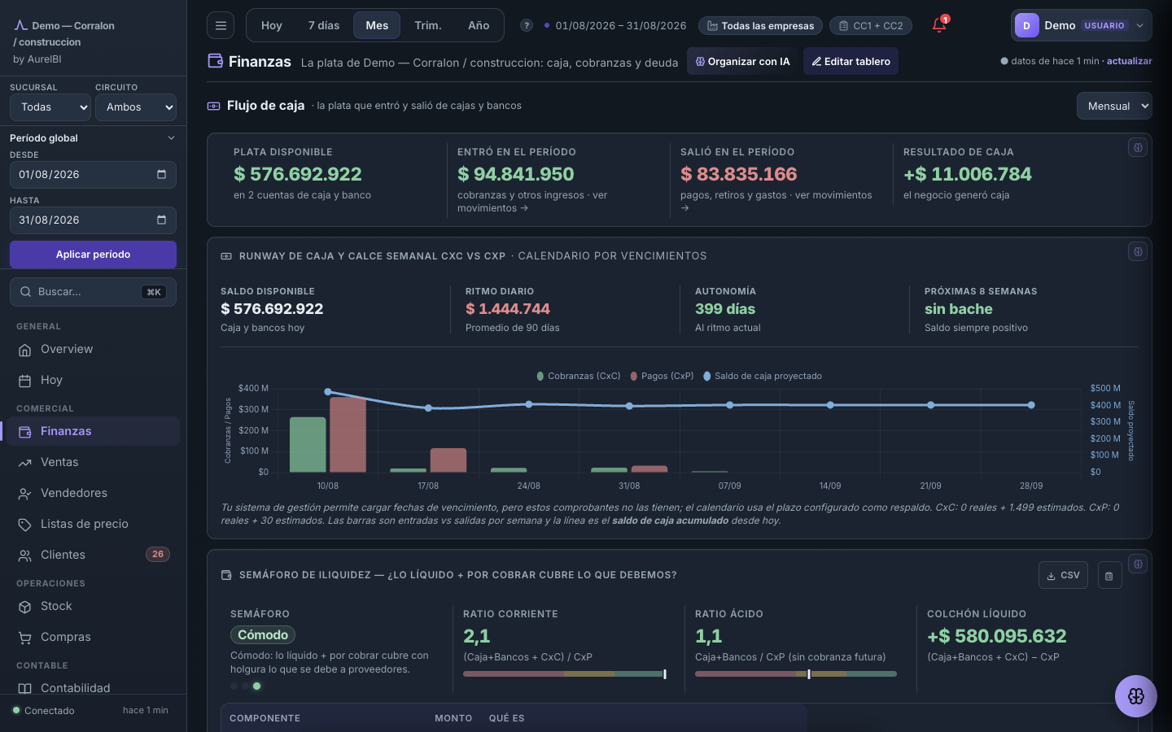
Task: Click the Stock box icon in sidebar
Action: click(x=25, y=607)
